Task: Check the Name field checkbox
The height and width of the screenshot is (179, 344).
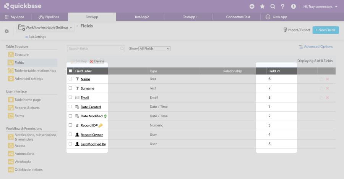Action: point(70,79)
